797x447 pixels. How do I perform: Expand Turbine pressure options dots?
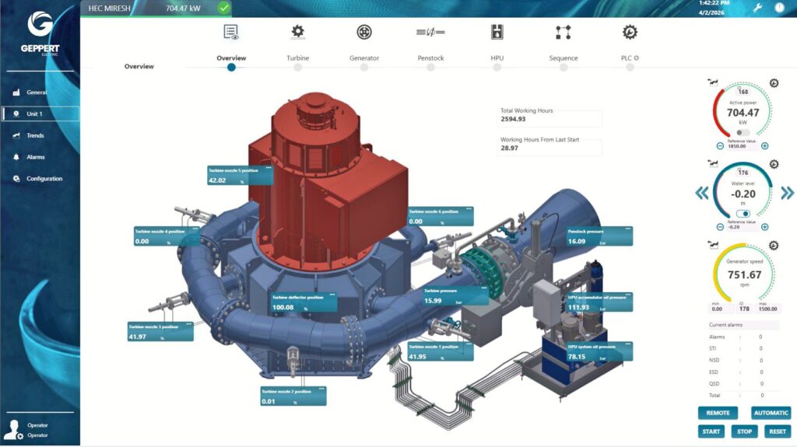coord(484,288)
